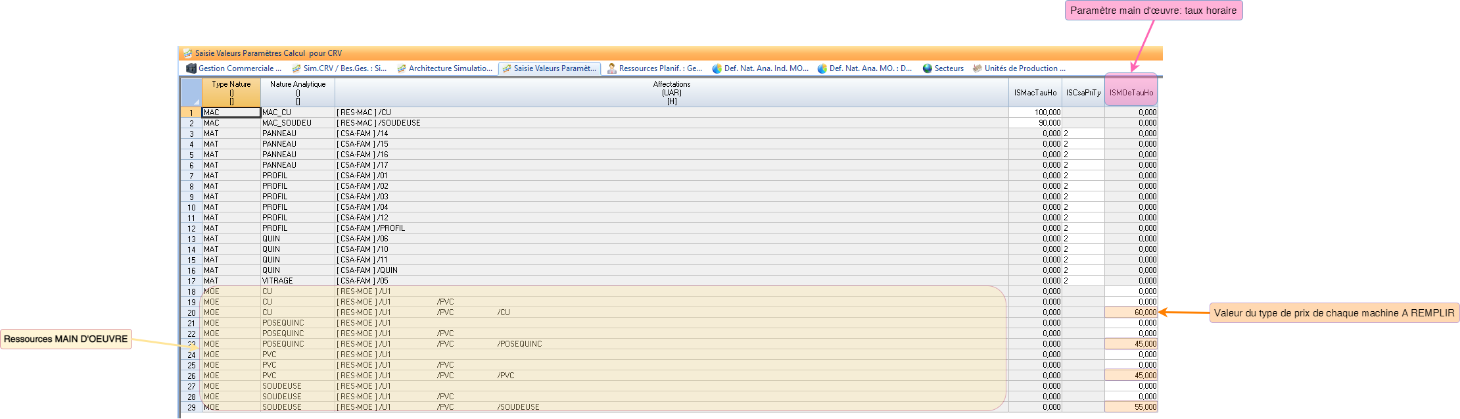Click the Sim.CRV / Bes.Ges. tab icon
1460x419 pixels.
click(296, 68)
